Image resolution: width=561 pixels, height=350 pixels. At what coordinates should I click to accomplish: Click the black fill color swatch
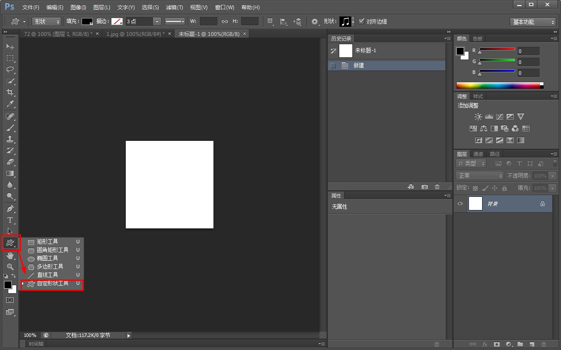(x=87, y=21)
